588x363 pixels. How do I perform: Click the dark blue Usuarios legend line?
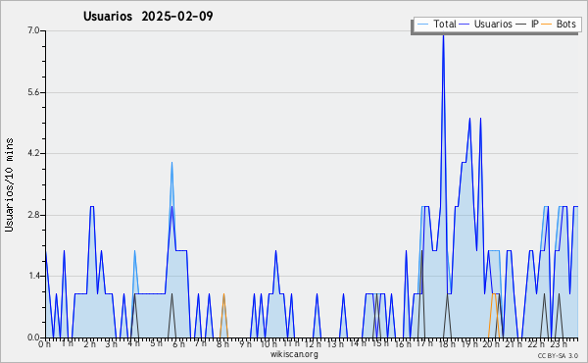point(465,25)
